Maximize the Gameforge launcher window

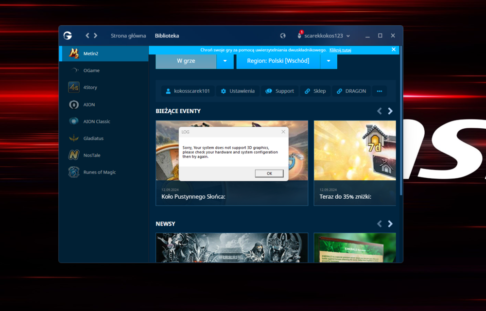tap(380, 35)
